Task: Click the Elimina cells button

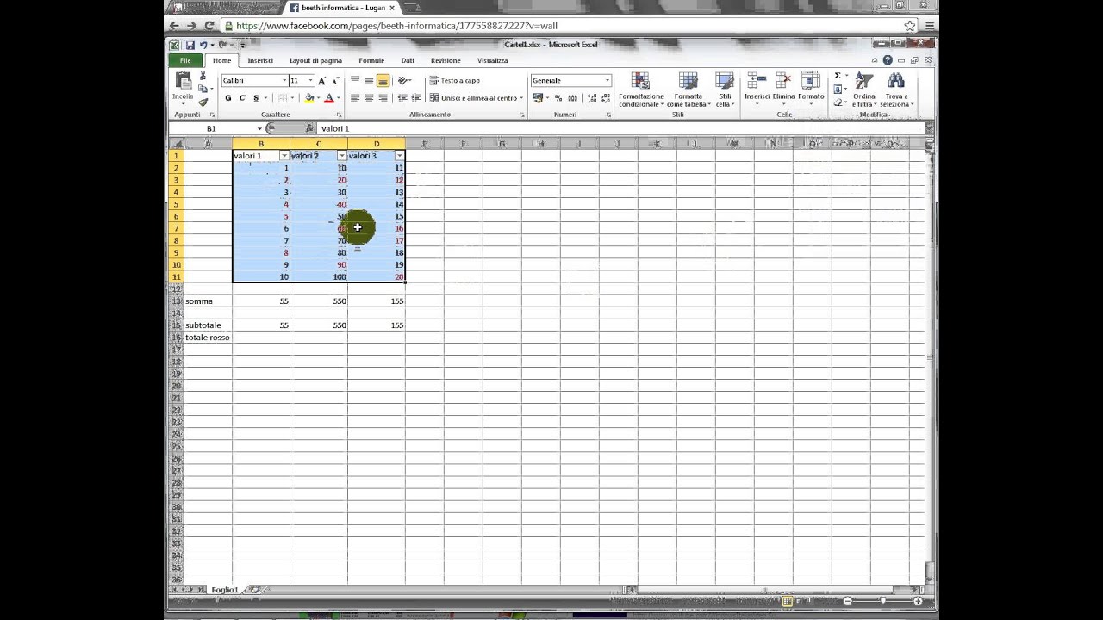Action: click(784, 88)
